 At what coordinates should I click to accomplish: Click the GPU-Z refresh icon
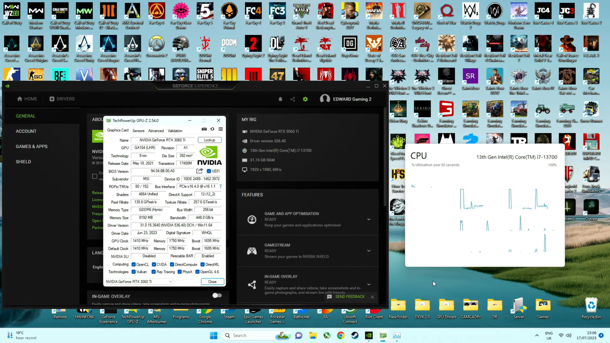point(212,129)
